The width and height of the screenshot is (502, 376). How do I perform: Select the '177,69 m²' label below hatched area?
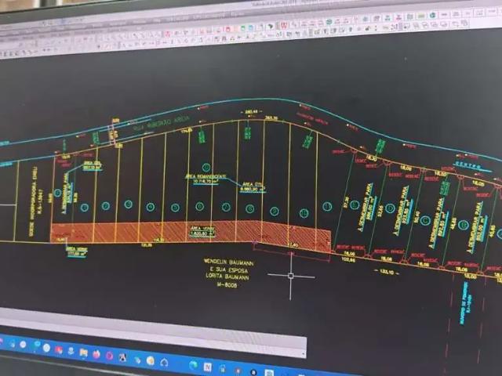76,254
